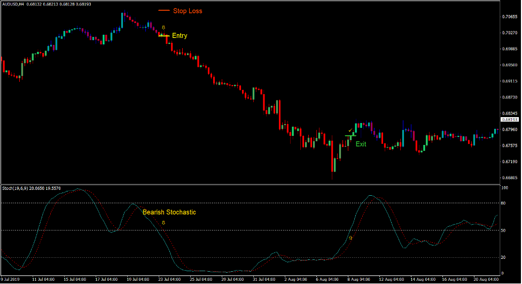The height and width of the screenshot is (284, 522).
Task: Click the Stop Loss text label
Action: (188, 11)
